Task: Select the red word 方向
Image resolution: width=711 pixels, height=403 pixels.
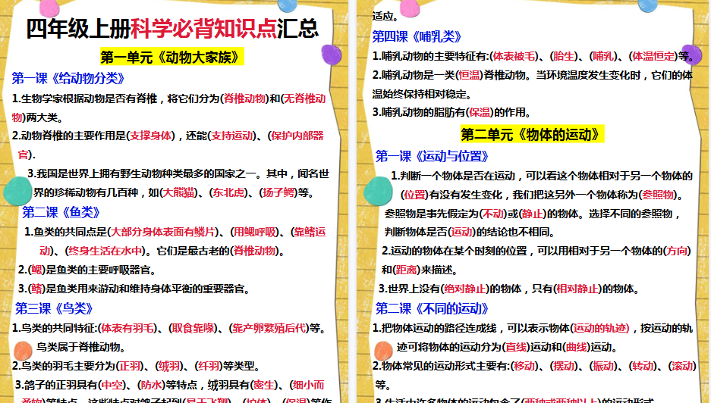Action: [x=677, y=251]
